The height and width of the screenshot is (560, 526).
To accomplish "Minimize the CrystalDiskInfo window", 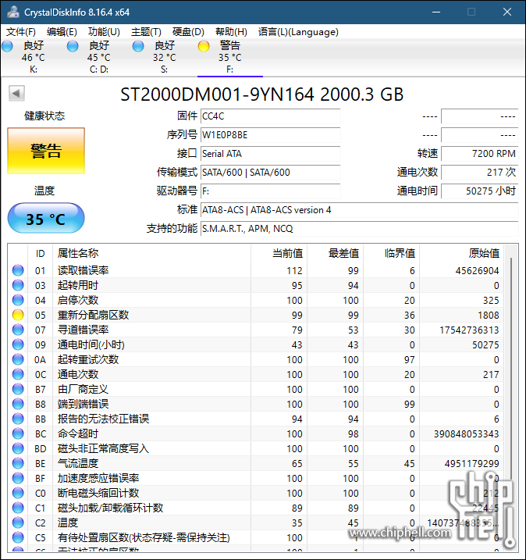I will click(x=436, y=12).
